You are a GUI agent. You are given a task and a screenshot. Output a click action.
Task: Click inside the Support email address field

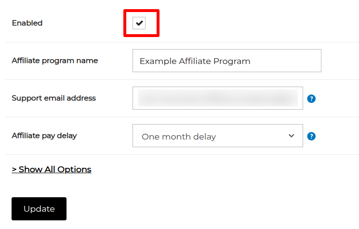(x=217, y=98)
